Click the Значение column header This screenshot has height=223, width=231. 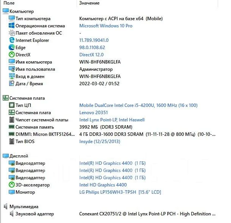(x=89, y=3)
